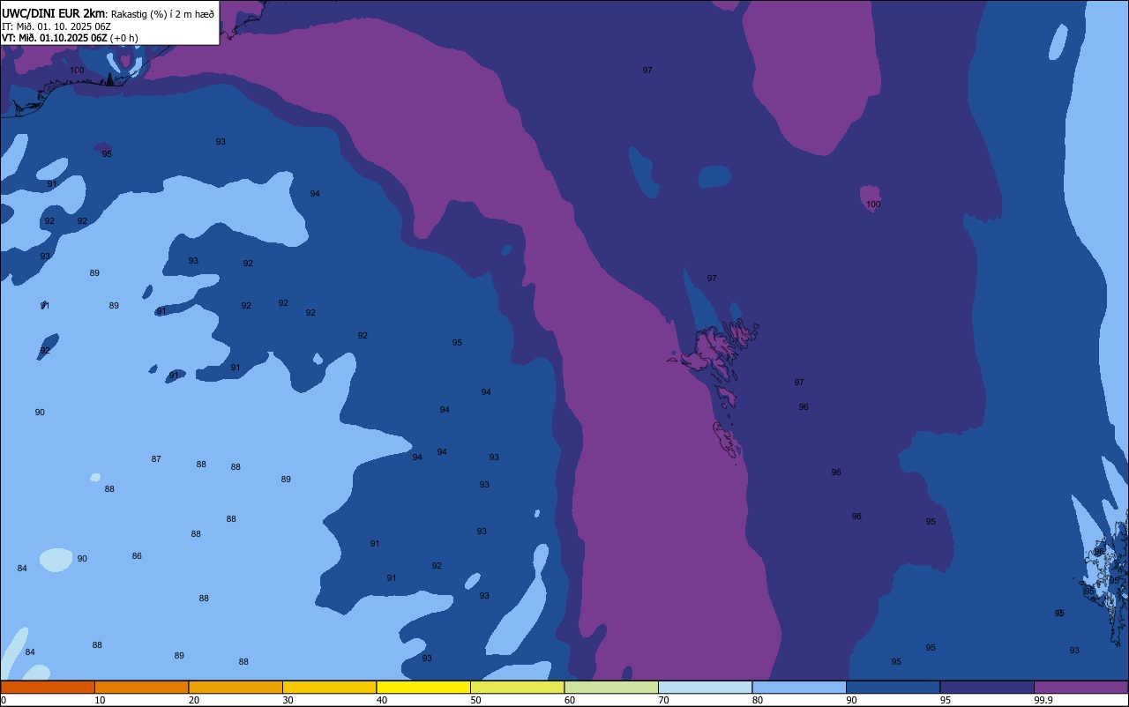Click the legend tick label 10
Screen dimensions: 1129x707
(x=100, y=700)
